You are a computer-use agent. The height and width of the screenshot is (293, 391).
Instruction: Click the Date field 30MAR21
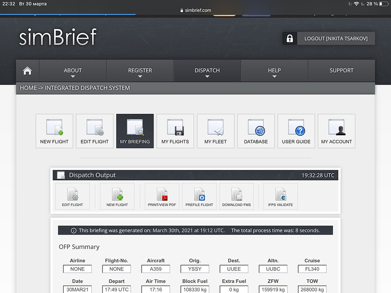coord(77,290)
